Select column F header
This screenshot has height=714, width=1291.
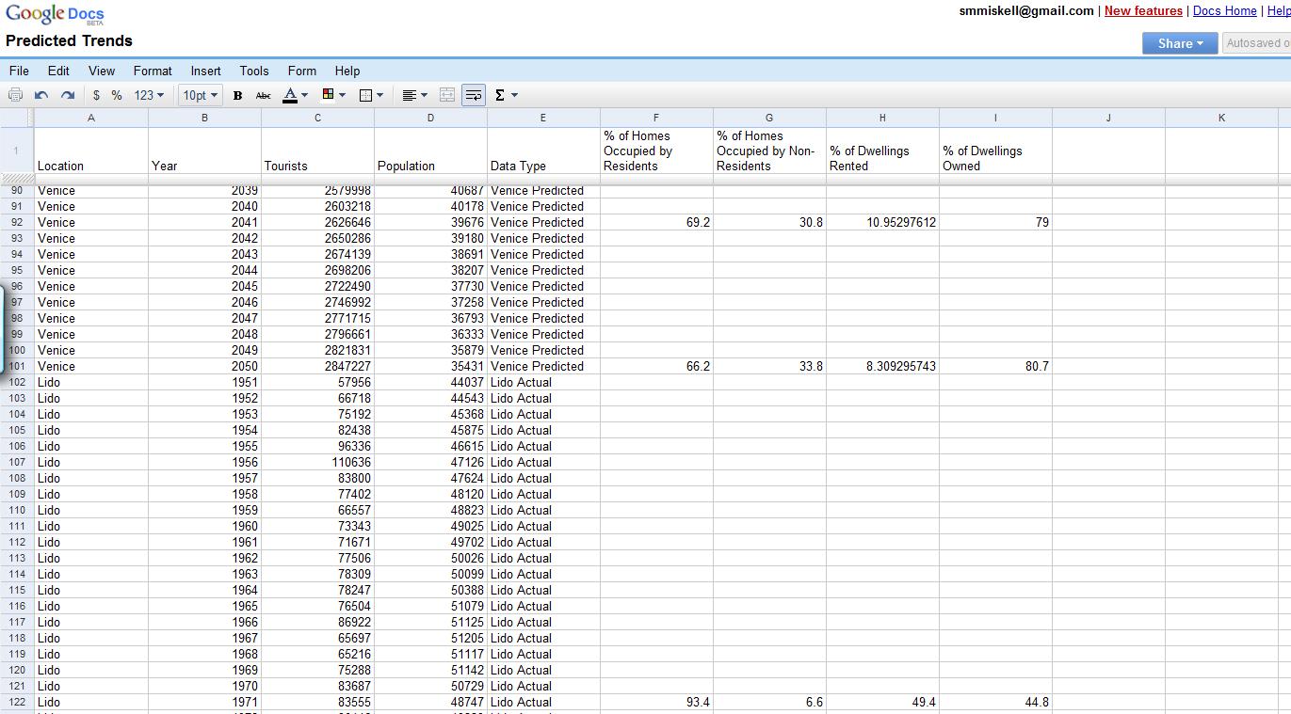656,118
